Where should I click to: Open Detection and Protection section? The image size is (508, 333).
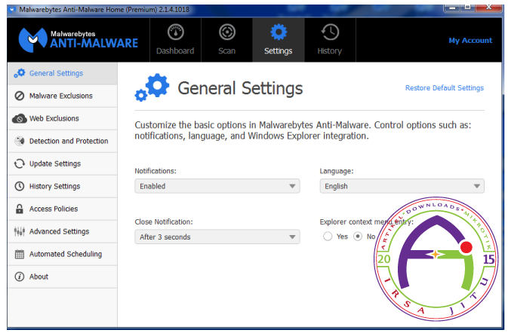(62, 142)
